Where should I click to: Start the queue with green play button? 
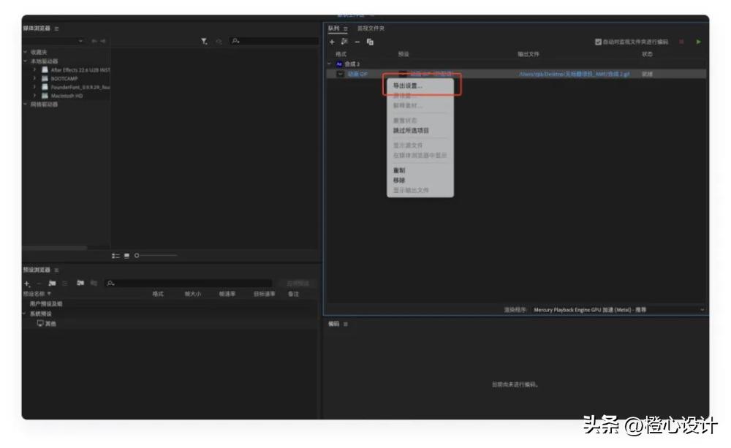tap(698, 42)
